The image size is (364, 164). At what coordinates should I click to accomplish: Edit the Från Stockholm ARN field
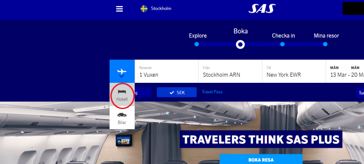click(x=230, y=71)
